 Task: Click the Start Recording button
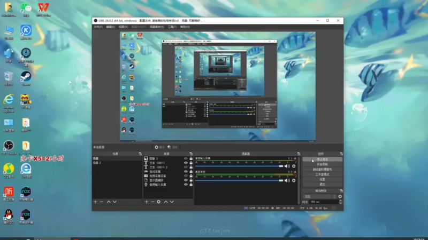[x=323, y=164]
